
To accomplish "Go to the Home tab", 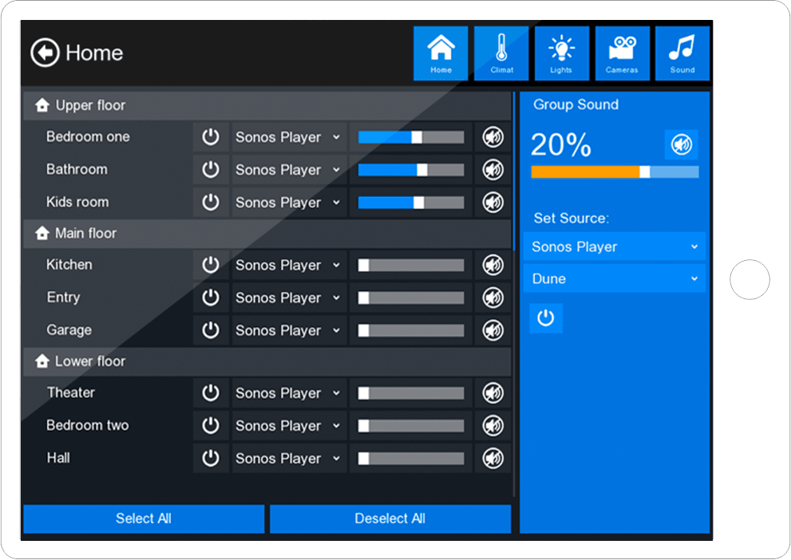I will (441, 53).
